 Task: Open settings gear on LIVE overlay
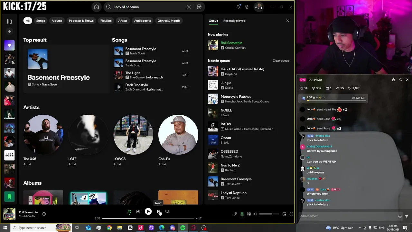[401, 80]
